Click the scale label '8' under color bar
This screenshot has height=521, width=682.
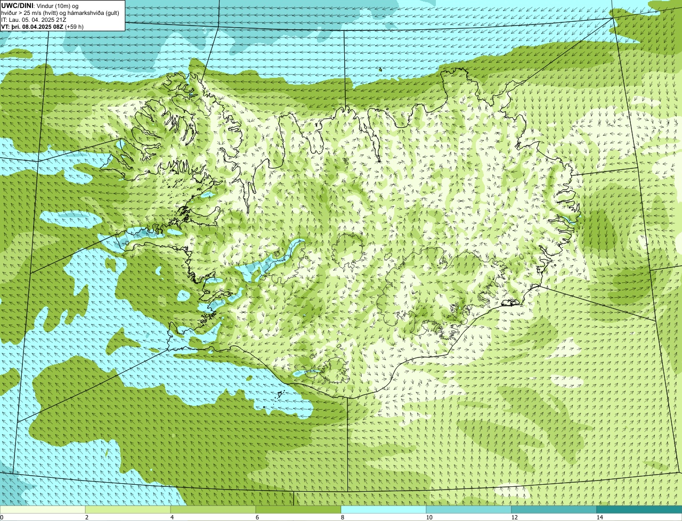[x=343, y=517]
